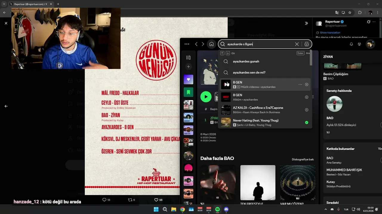Open the Windows Start button
This screenshot has height=214, width=382.
click(x=156, y=209)
